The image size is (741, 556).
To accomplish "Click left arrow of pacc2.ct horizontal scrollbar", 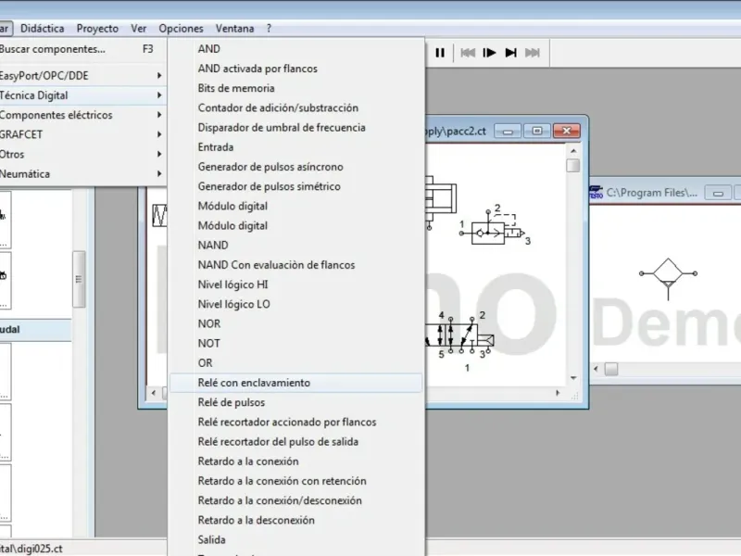I will coord(153,393).
